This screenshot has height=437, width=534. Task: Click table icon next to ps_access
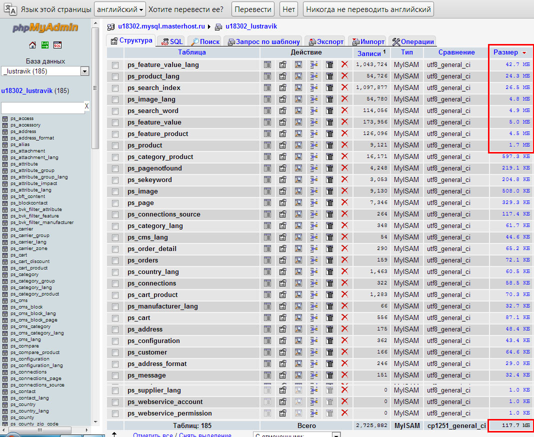coord(5,119)
